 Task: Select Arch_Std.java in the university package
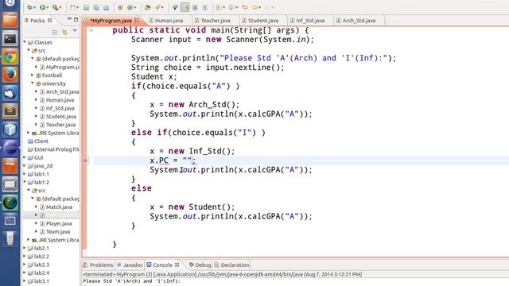coord(62,92)
